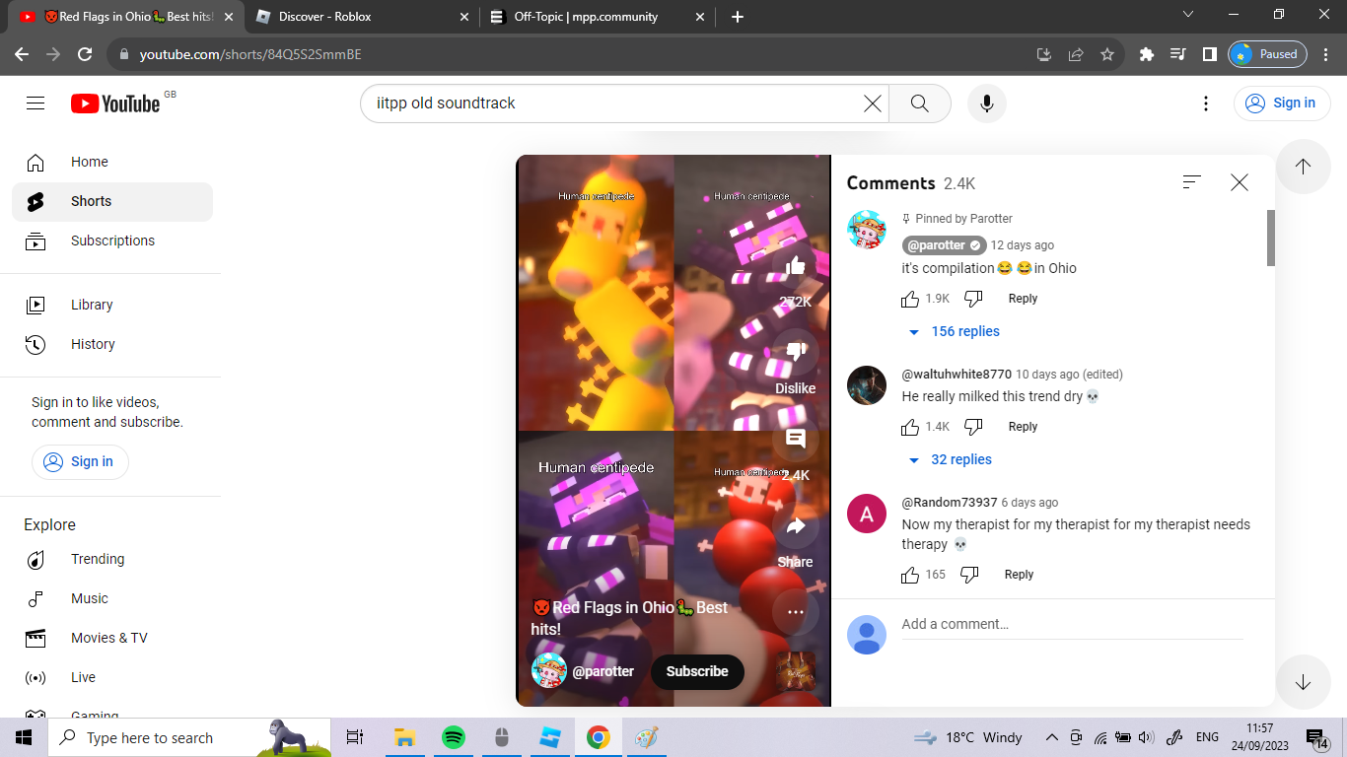This screenshot has height=757, width=1347.
Task: Like the pinned @parotter comment
Action: tap(910, 299)
